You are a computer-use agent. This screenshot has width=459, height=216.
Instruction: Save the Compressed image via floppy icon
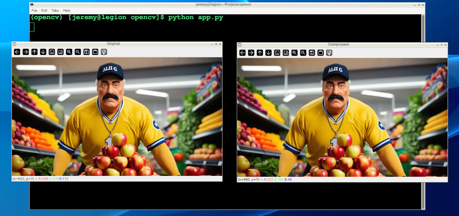(312, 53)
